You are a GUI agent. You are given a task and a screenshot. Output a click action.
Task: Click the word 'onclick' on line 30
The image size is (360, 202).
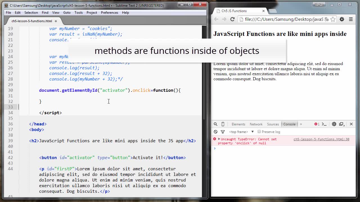point(141,90)
